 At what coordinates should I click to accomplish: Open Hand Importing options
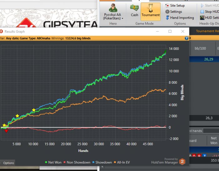pos(180,18)
